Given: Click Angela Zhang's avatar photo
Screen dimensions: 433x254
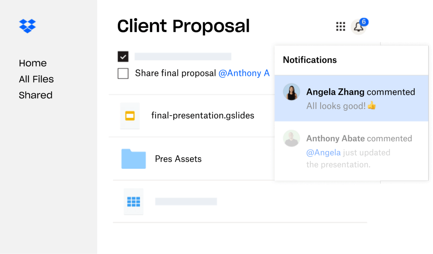Looking at the screenshot, I should point(291,92).
